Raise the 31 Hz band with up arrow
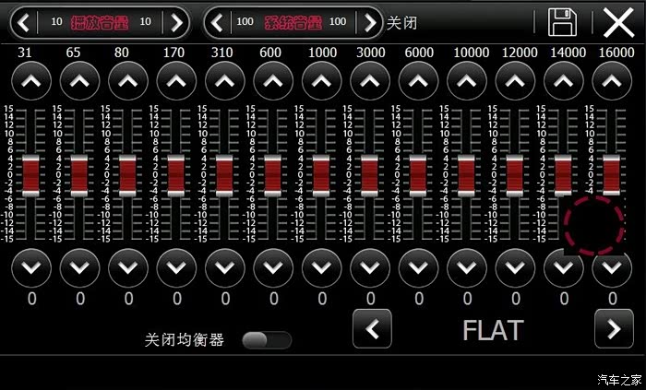646x390 pixels. (31, 81)
